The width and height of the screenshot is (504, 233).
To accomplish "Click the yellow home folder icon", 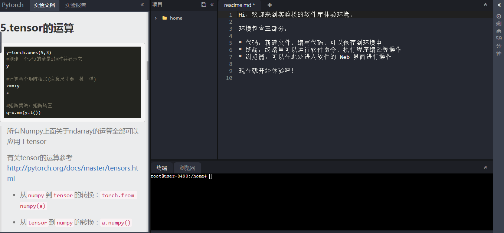I will (x=164, y=18).
